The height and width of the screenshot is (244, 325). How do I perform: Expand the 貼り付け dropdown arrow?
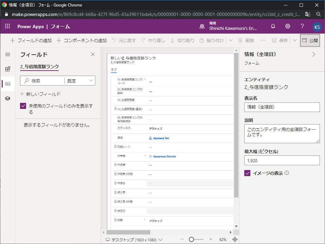(x=231, y=40)
